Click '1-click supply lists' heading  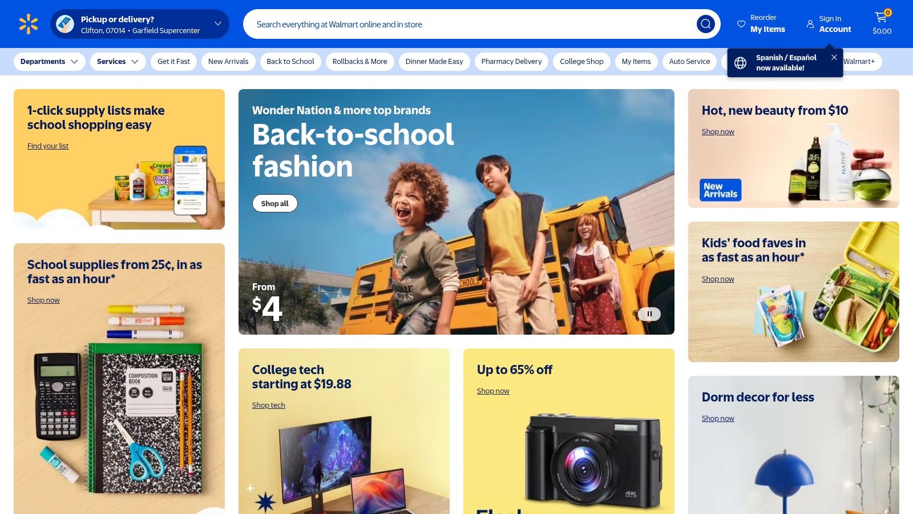(x=96, y=118)
